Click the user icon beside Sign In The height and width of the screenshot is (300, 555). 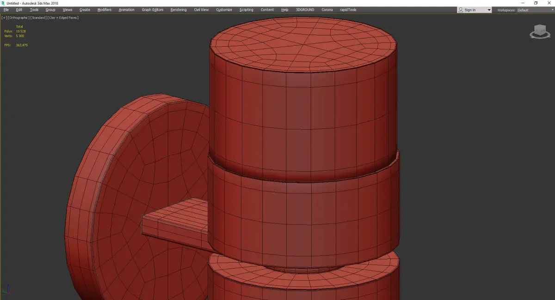[x=461, y=10]
